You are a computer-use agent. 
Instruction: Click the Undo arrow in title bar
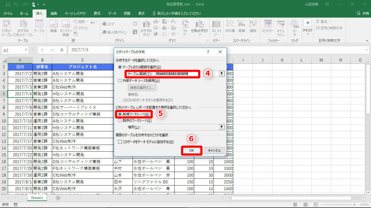click(x=15, y=4)
